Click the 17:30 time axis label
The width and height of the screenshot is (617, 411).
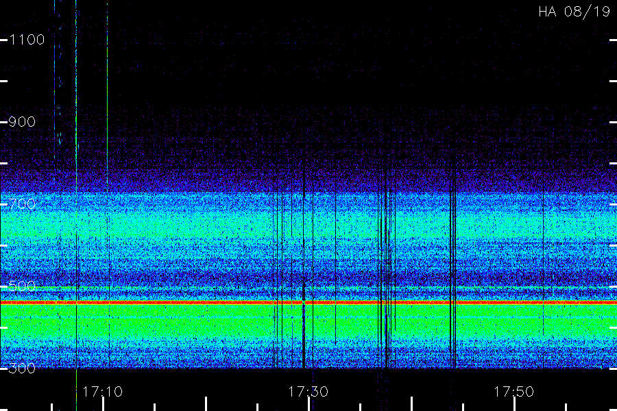308,392
